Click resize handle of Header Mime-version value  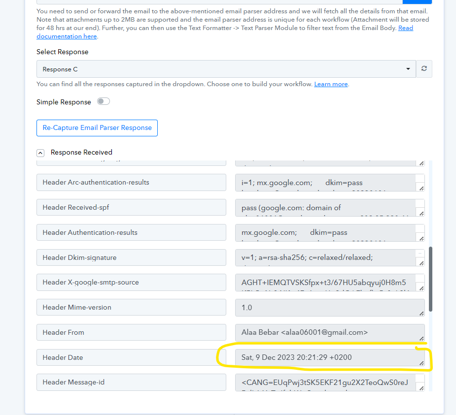(x=421, y=314)
